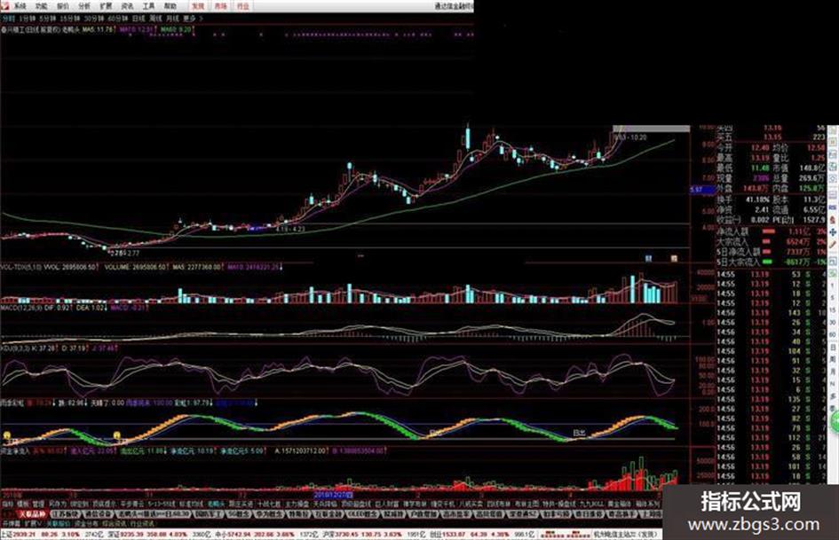Open the 系统 menu
The width and height of the screenshot is (839, 540).
[20, 6]
